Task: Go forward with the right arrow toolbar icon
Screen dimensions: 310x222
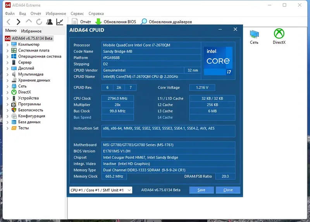Action: [x=18, y=22]
